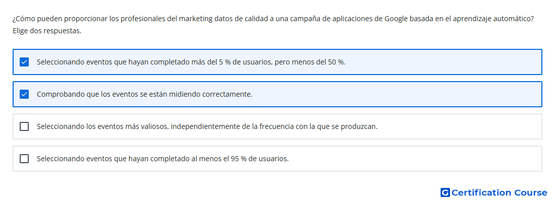Click the "Elige dos respuestas." instruction
The width and height of the screenshot is (555, 202).
point(47,31)
